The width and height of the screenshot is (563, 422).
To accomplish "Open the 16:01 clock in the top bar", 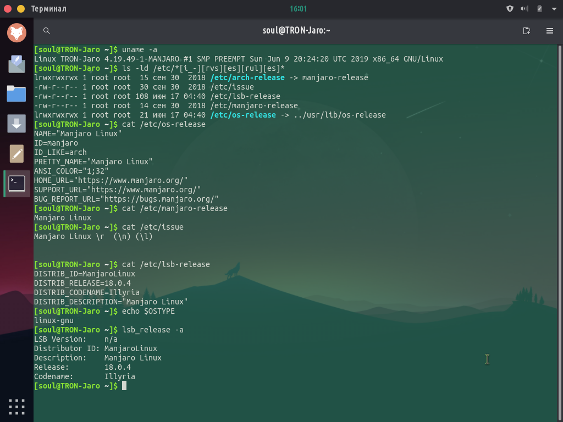I will coord(299,9).
